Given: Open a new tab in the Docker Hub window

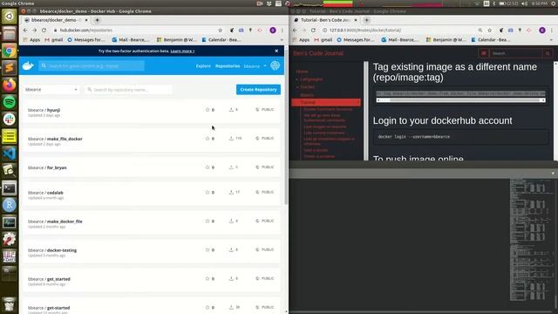Looking at the screenshot, I should pyautogui.click(x=97, y=20).
